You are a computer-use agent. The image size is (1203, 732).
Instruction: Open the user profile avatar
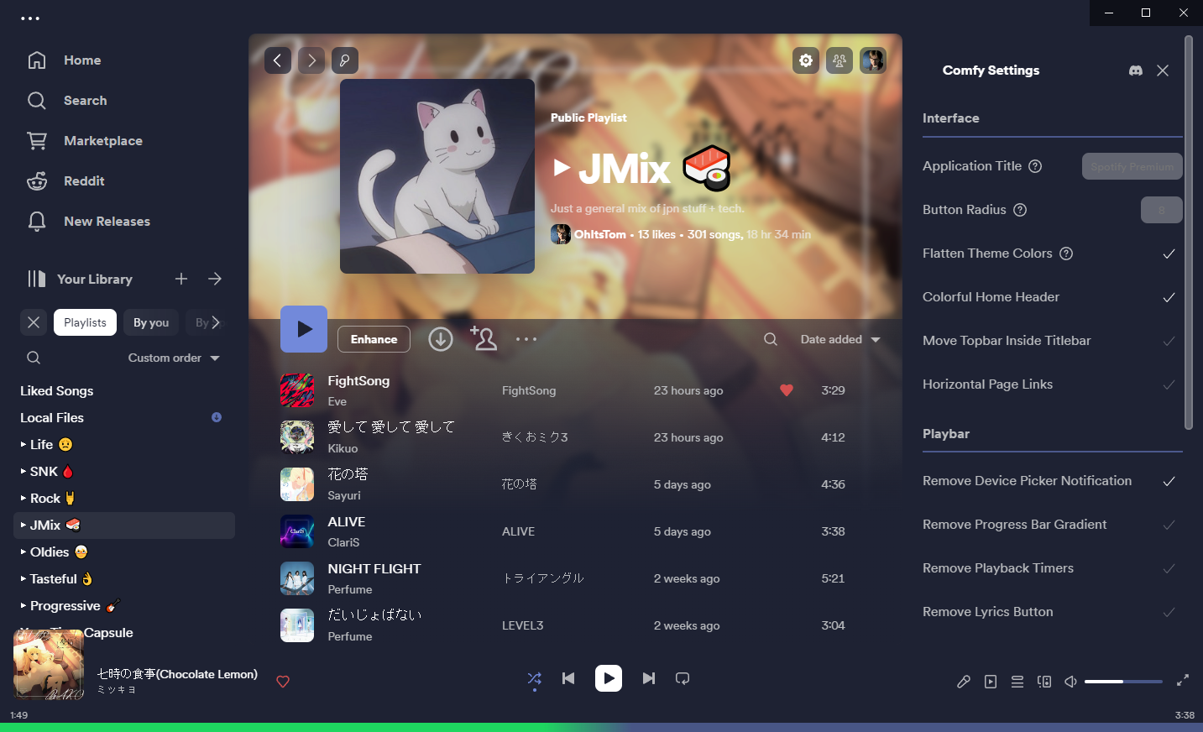[x=873, y=60]
